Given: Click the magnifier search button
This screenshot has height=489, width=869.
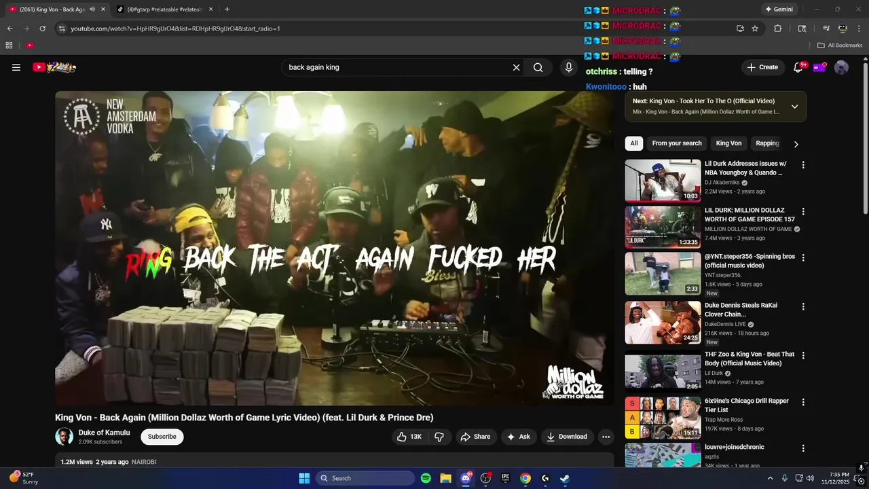Looking at the screenshot, I should tap(538, 67).
